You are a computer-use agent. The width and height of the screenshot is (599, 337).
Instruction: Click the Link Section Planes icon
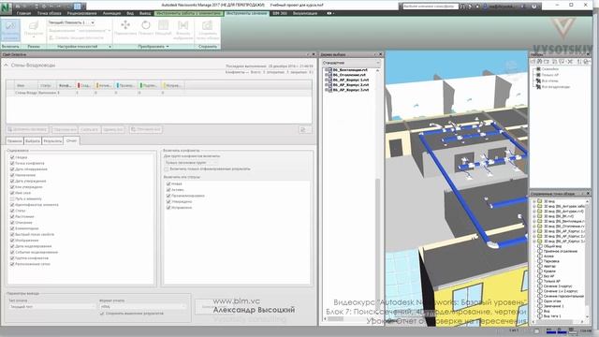tap(51, 37)
